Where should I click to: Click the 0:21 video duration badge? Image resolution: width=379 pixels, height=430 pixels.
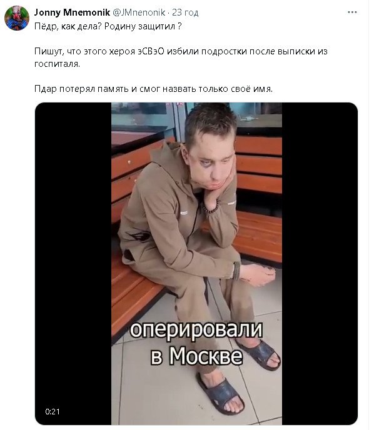coord(53,411)
